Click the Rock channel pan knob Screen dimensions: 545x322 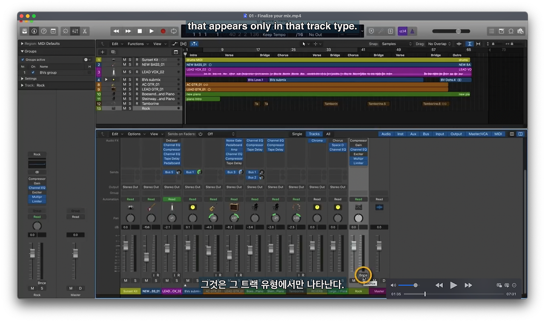(x=359, y=218)
